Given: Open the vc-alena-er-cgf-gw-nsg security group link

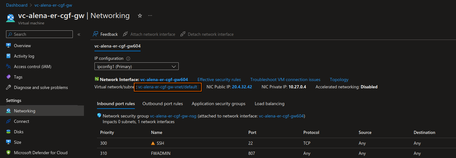Looking at the screenshot, I should tap(173, 116).
